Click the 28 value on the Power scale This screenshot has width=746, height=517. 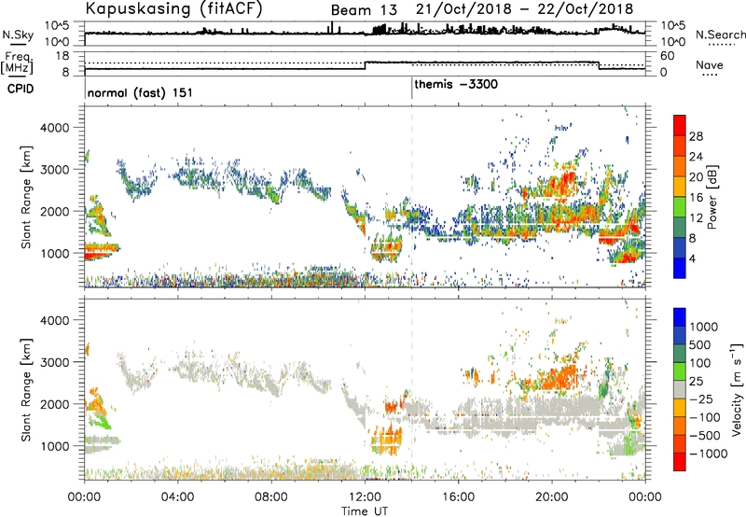(x=696, y=136)
